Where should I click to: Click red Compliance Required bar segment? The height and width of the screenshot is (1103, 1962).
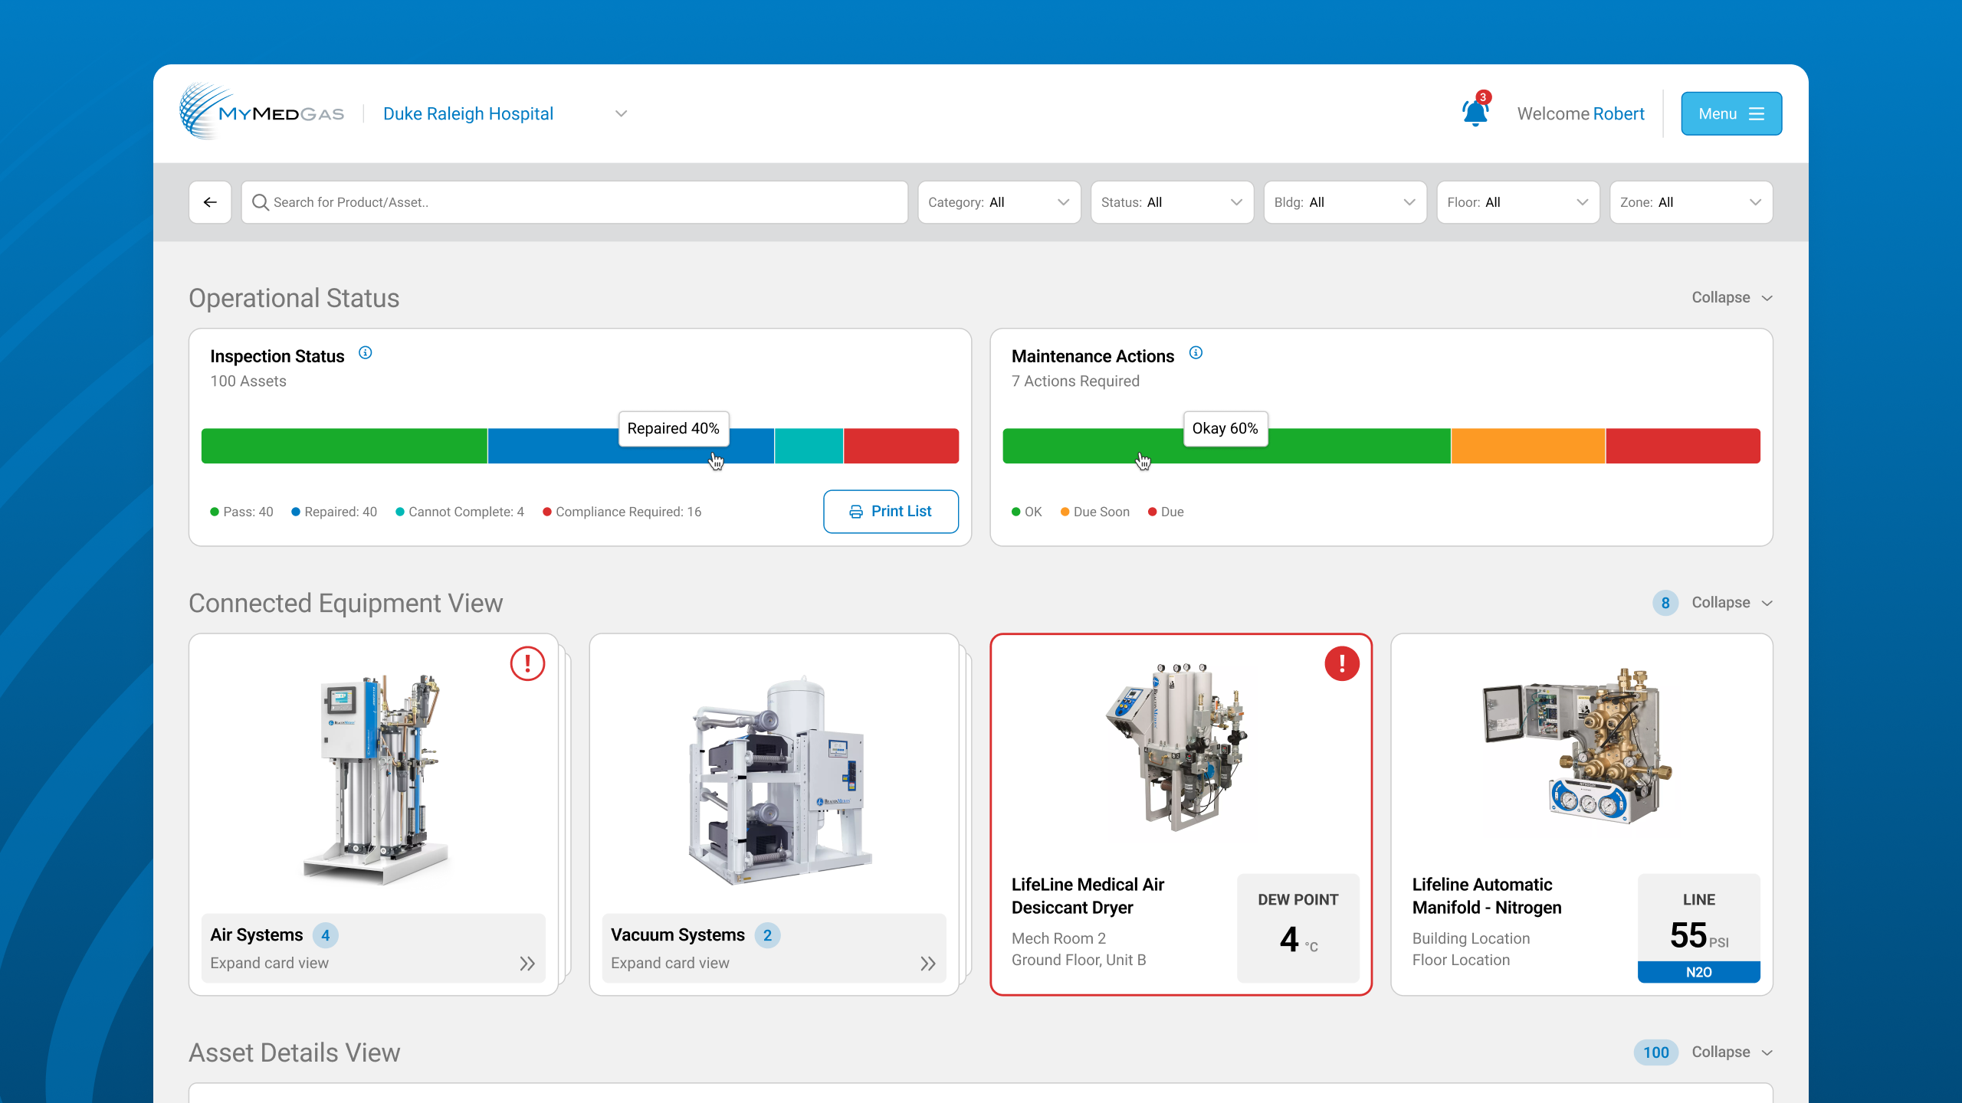901,446
